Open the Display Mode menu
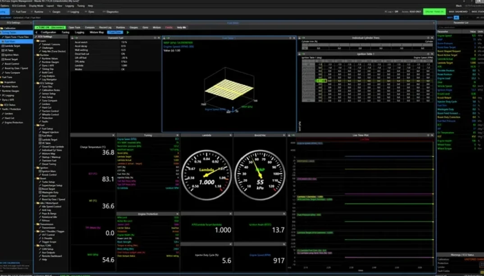Viewport: 484px width, 276px height. [36, 6]
